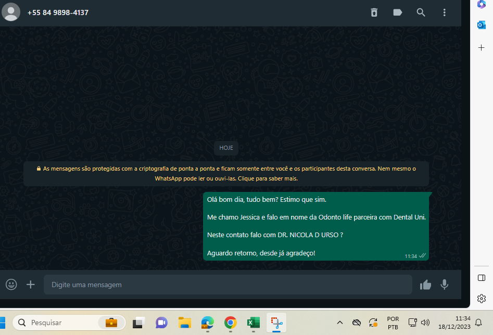Open network status tray icon
Screen dimensions: 493x335
tap(412, 323)
